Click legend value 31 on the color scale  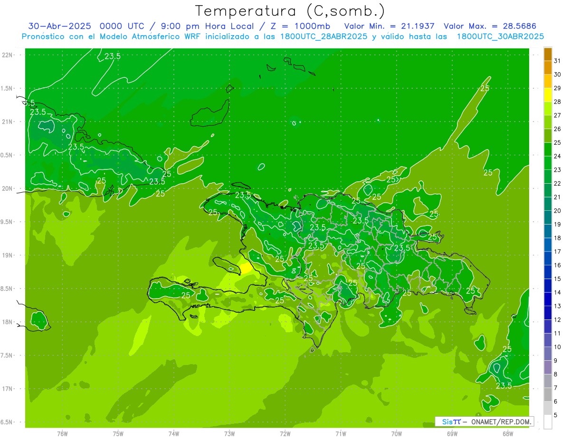pos(557,61)
